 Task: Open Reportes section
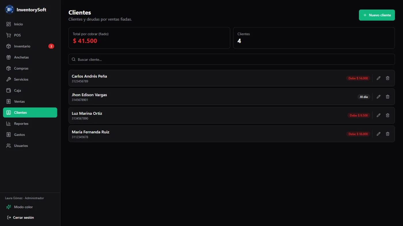pos(30,124)
